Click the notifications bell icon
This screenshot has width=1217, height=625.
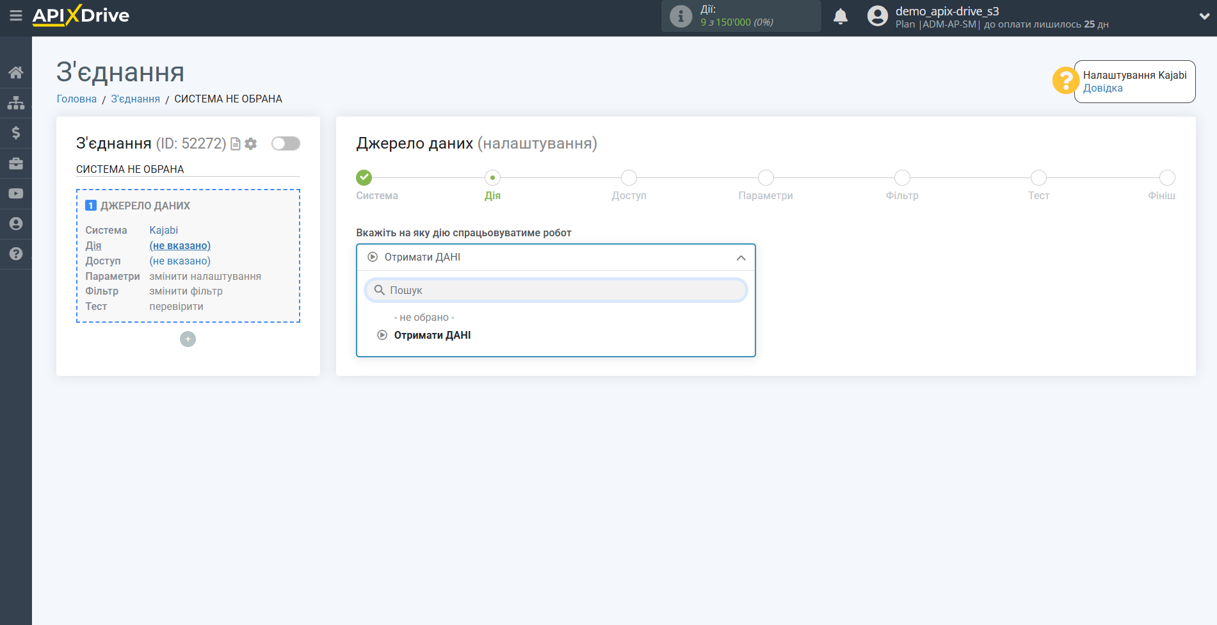point(840,17)
